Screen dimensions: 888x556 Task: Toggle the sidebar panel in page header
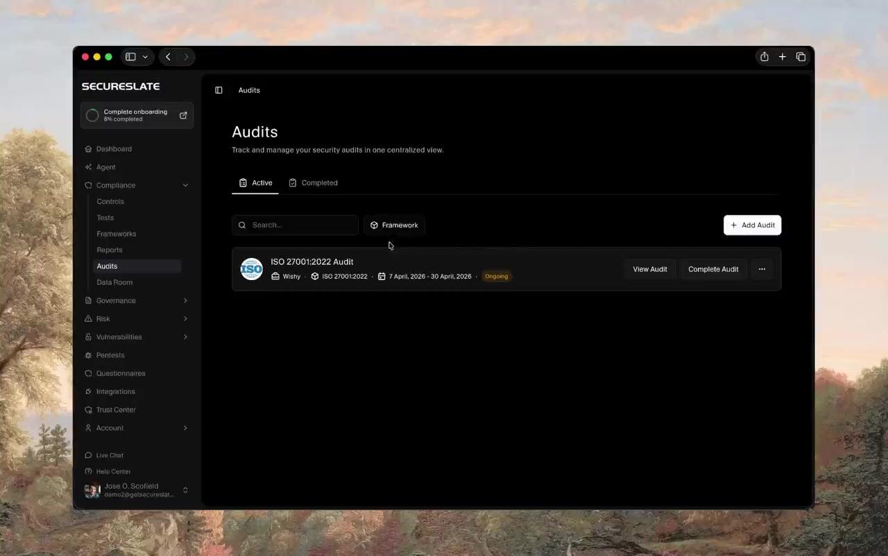point(219,90)
